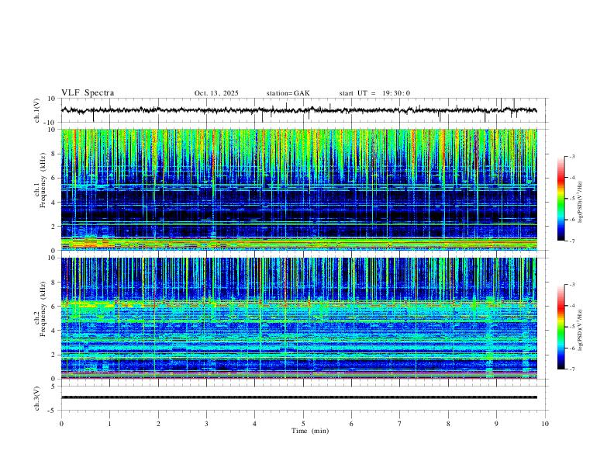The image size is (614, 475).
Task: Click time axis tick label '0'
Action: (61, 424)
